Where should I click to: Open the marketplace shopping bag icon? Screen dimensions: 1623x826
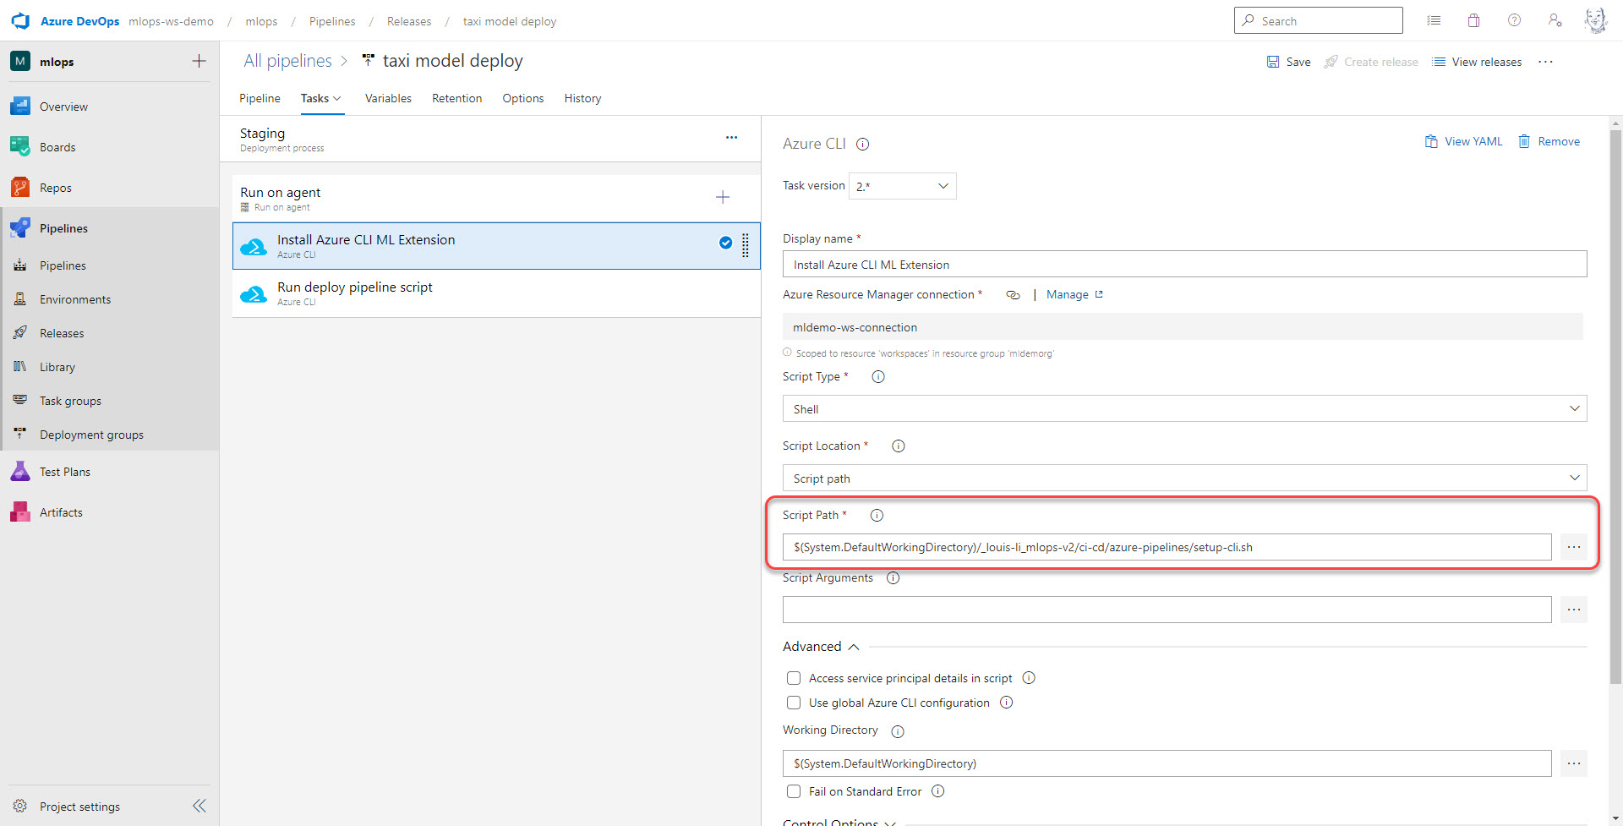[1473, 20]
